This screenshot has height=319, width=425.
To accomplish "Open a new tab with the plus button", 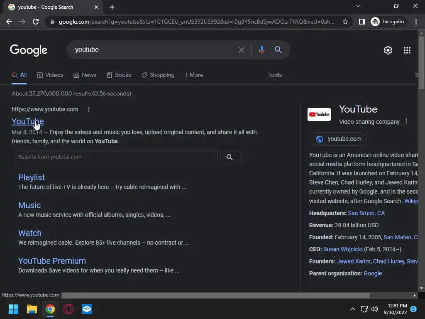I will pyautogui.click(x=112, y=7).
